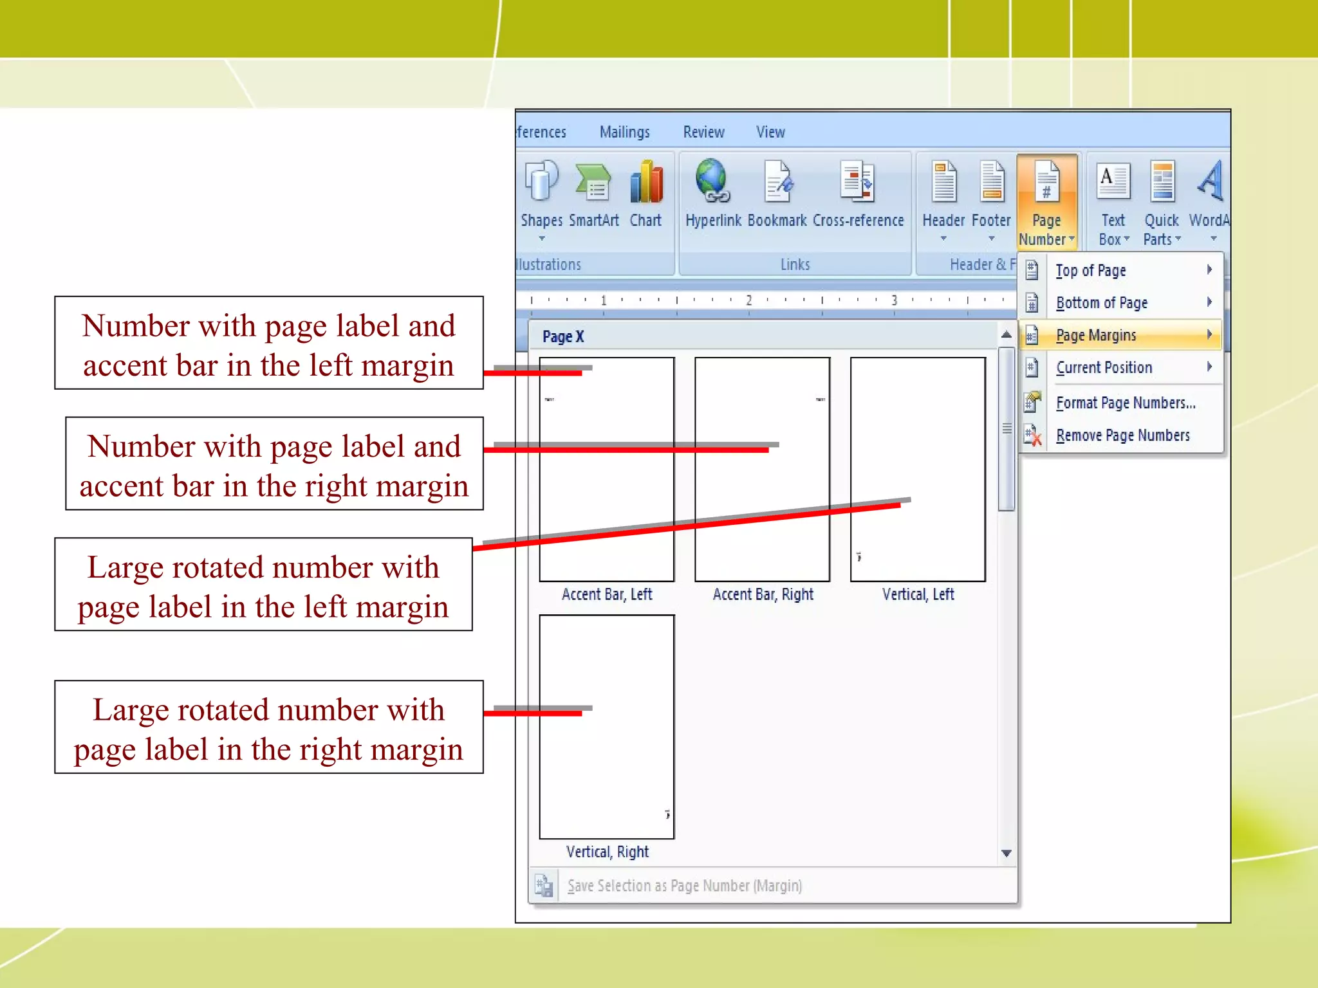This screenshot has height=988, width=1318.
Task: Click the Remove Page Numbers icon
Action: [1033, 435]
